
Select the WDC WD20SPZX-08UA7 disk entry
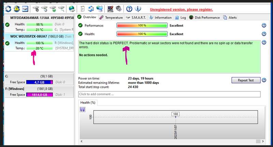click(x=39, y=42)
